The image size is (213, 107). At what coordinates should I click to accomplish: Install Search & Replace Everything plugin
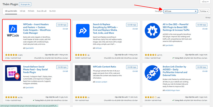(x=132, y=25)
